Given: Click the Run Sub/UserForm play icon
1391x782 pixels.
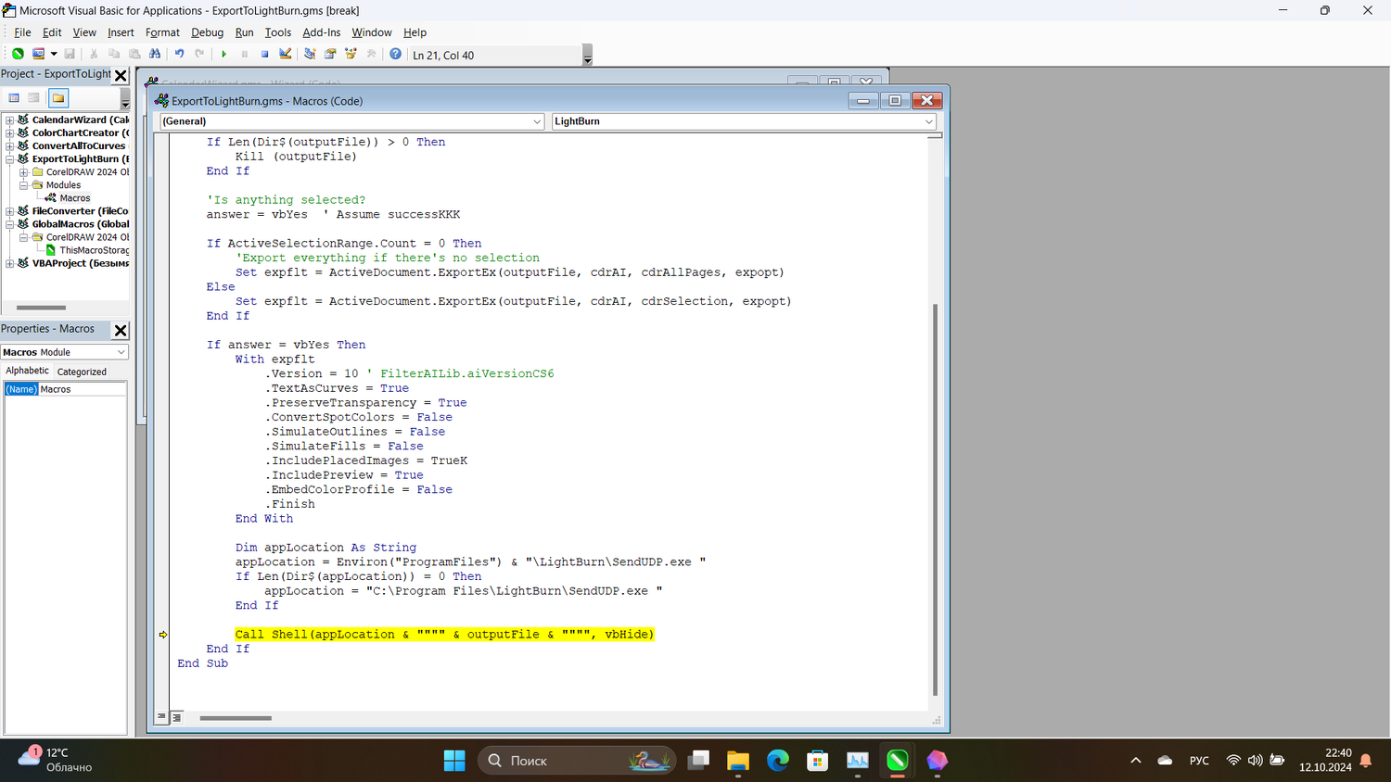Looking at the screenshot, I should (223, 55).
